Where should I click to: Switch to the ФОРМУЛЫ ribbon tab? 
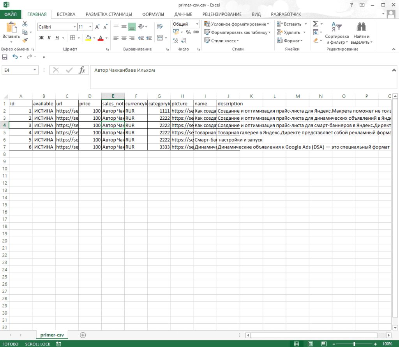click(153, 14)
